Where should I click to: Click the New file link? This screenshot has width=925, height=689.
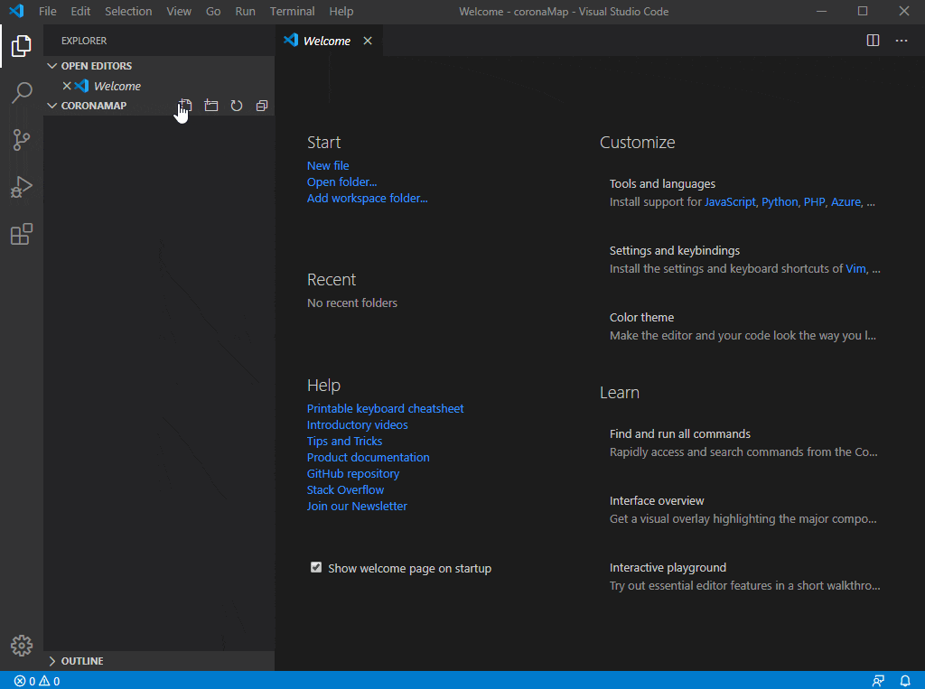pos(328,166)
